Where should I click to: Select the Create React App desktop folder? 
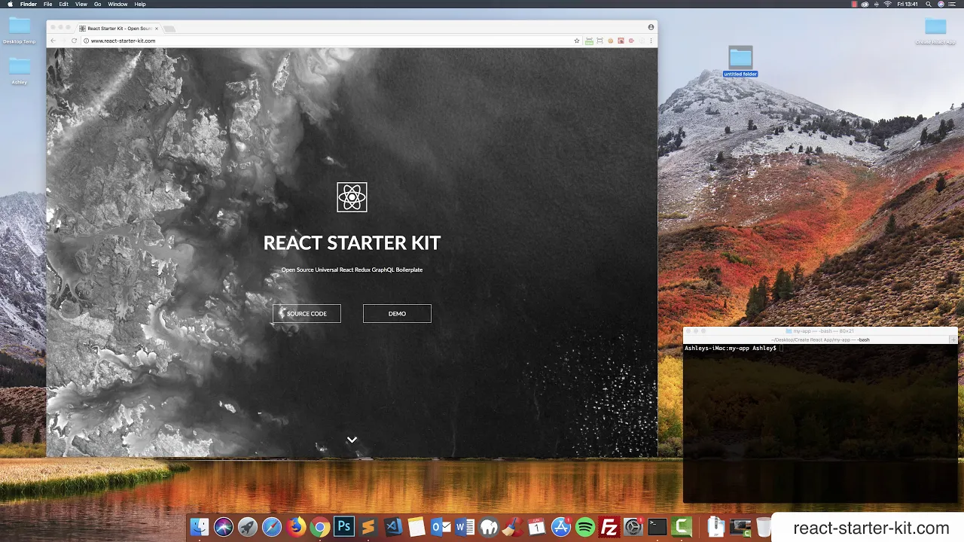coord(935,32)
